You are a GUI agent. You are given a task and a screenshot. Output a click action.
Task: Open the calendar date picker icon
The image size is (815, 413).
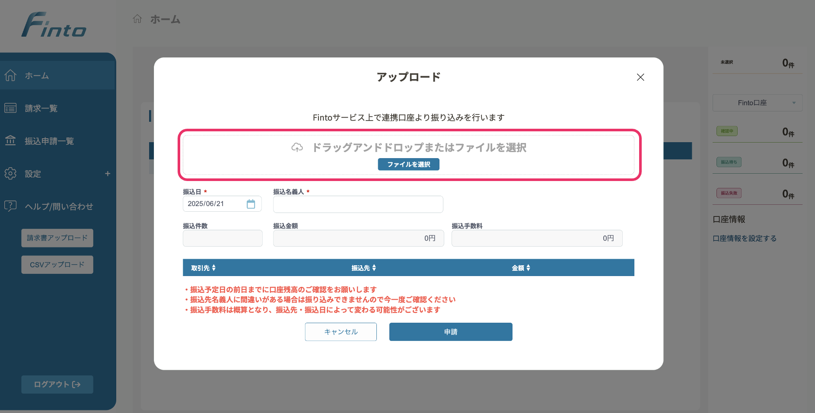tap(251, 204)
